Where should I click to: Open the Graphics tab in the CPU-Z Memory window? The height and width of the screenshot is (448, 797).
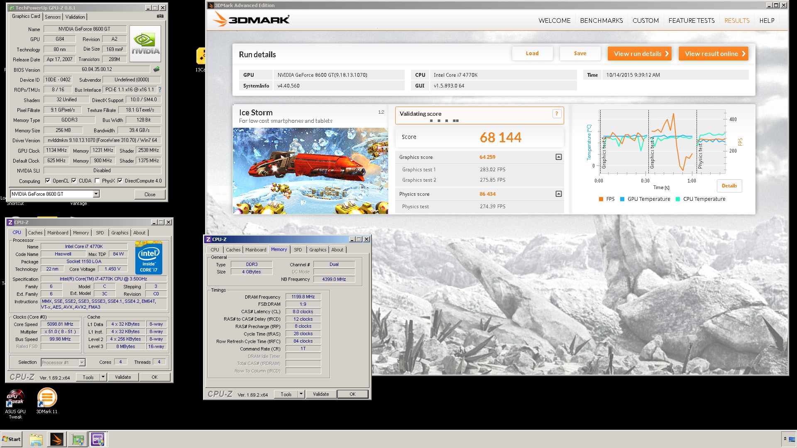pyautogui.click(x=318, y=250)
